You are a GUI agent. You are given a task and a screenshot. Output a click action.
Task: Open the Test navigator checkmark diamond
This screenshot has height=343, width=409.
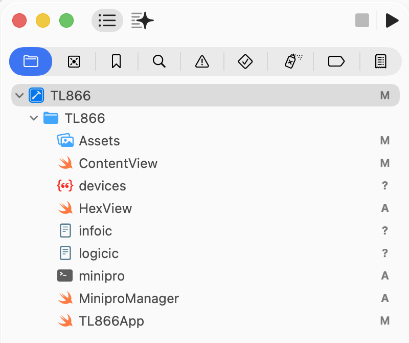(245, 61)
